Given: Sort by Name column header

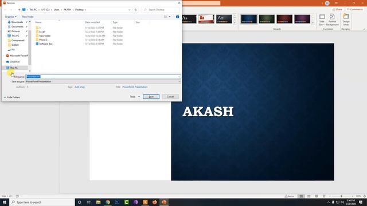Looking at the screenshot, I should coord(38,22).
